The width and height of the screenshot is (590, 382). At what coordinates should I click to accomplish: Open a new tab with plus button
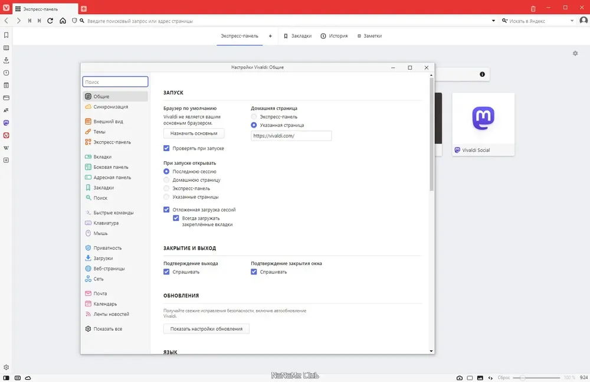(84, 9)
